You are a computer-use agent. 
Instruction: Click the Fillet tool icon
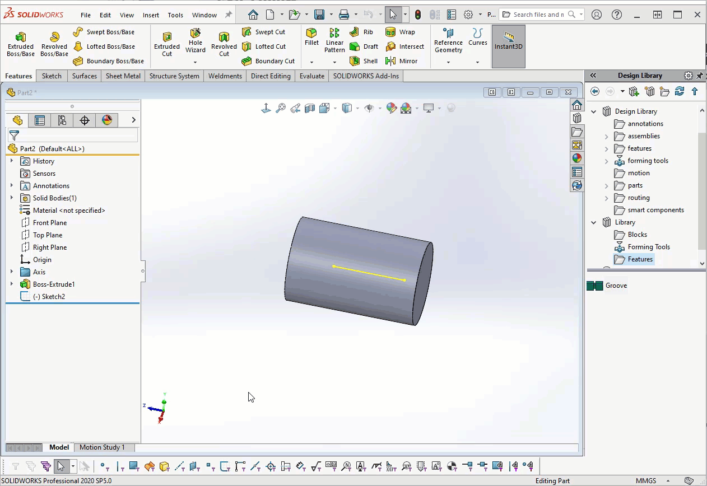pos(311,36)
